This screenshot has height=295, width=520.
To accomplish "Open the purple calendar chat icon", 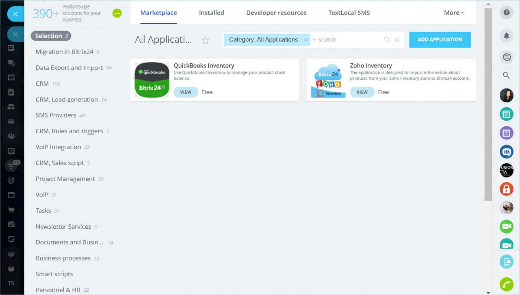I will pyautogui.click(x=506, y=133).
